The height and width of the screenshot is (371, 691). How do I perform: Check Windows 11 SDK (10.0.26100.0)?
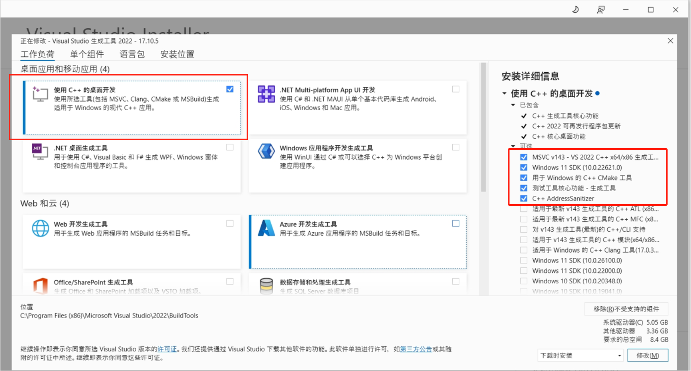pyautogui.click(x=524, y=260)
